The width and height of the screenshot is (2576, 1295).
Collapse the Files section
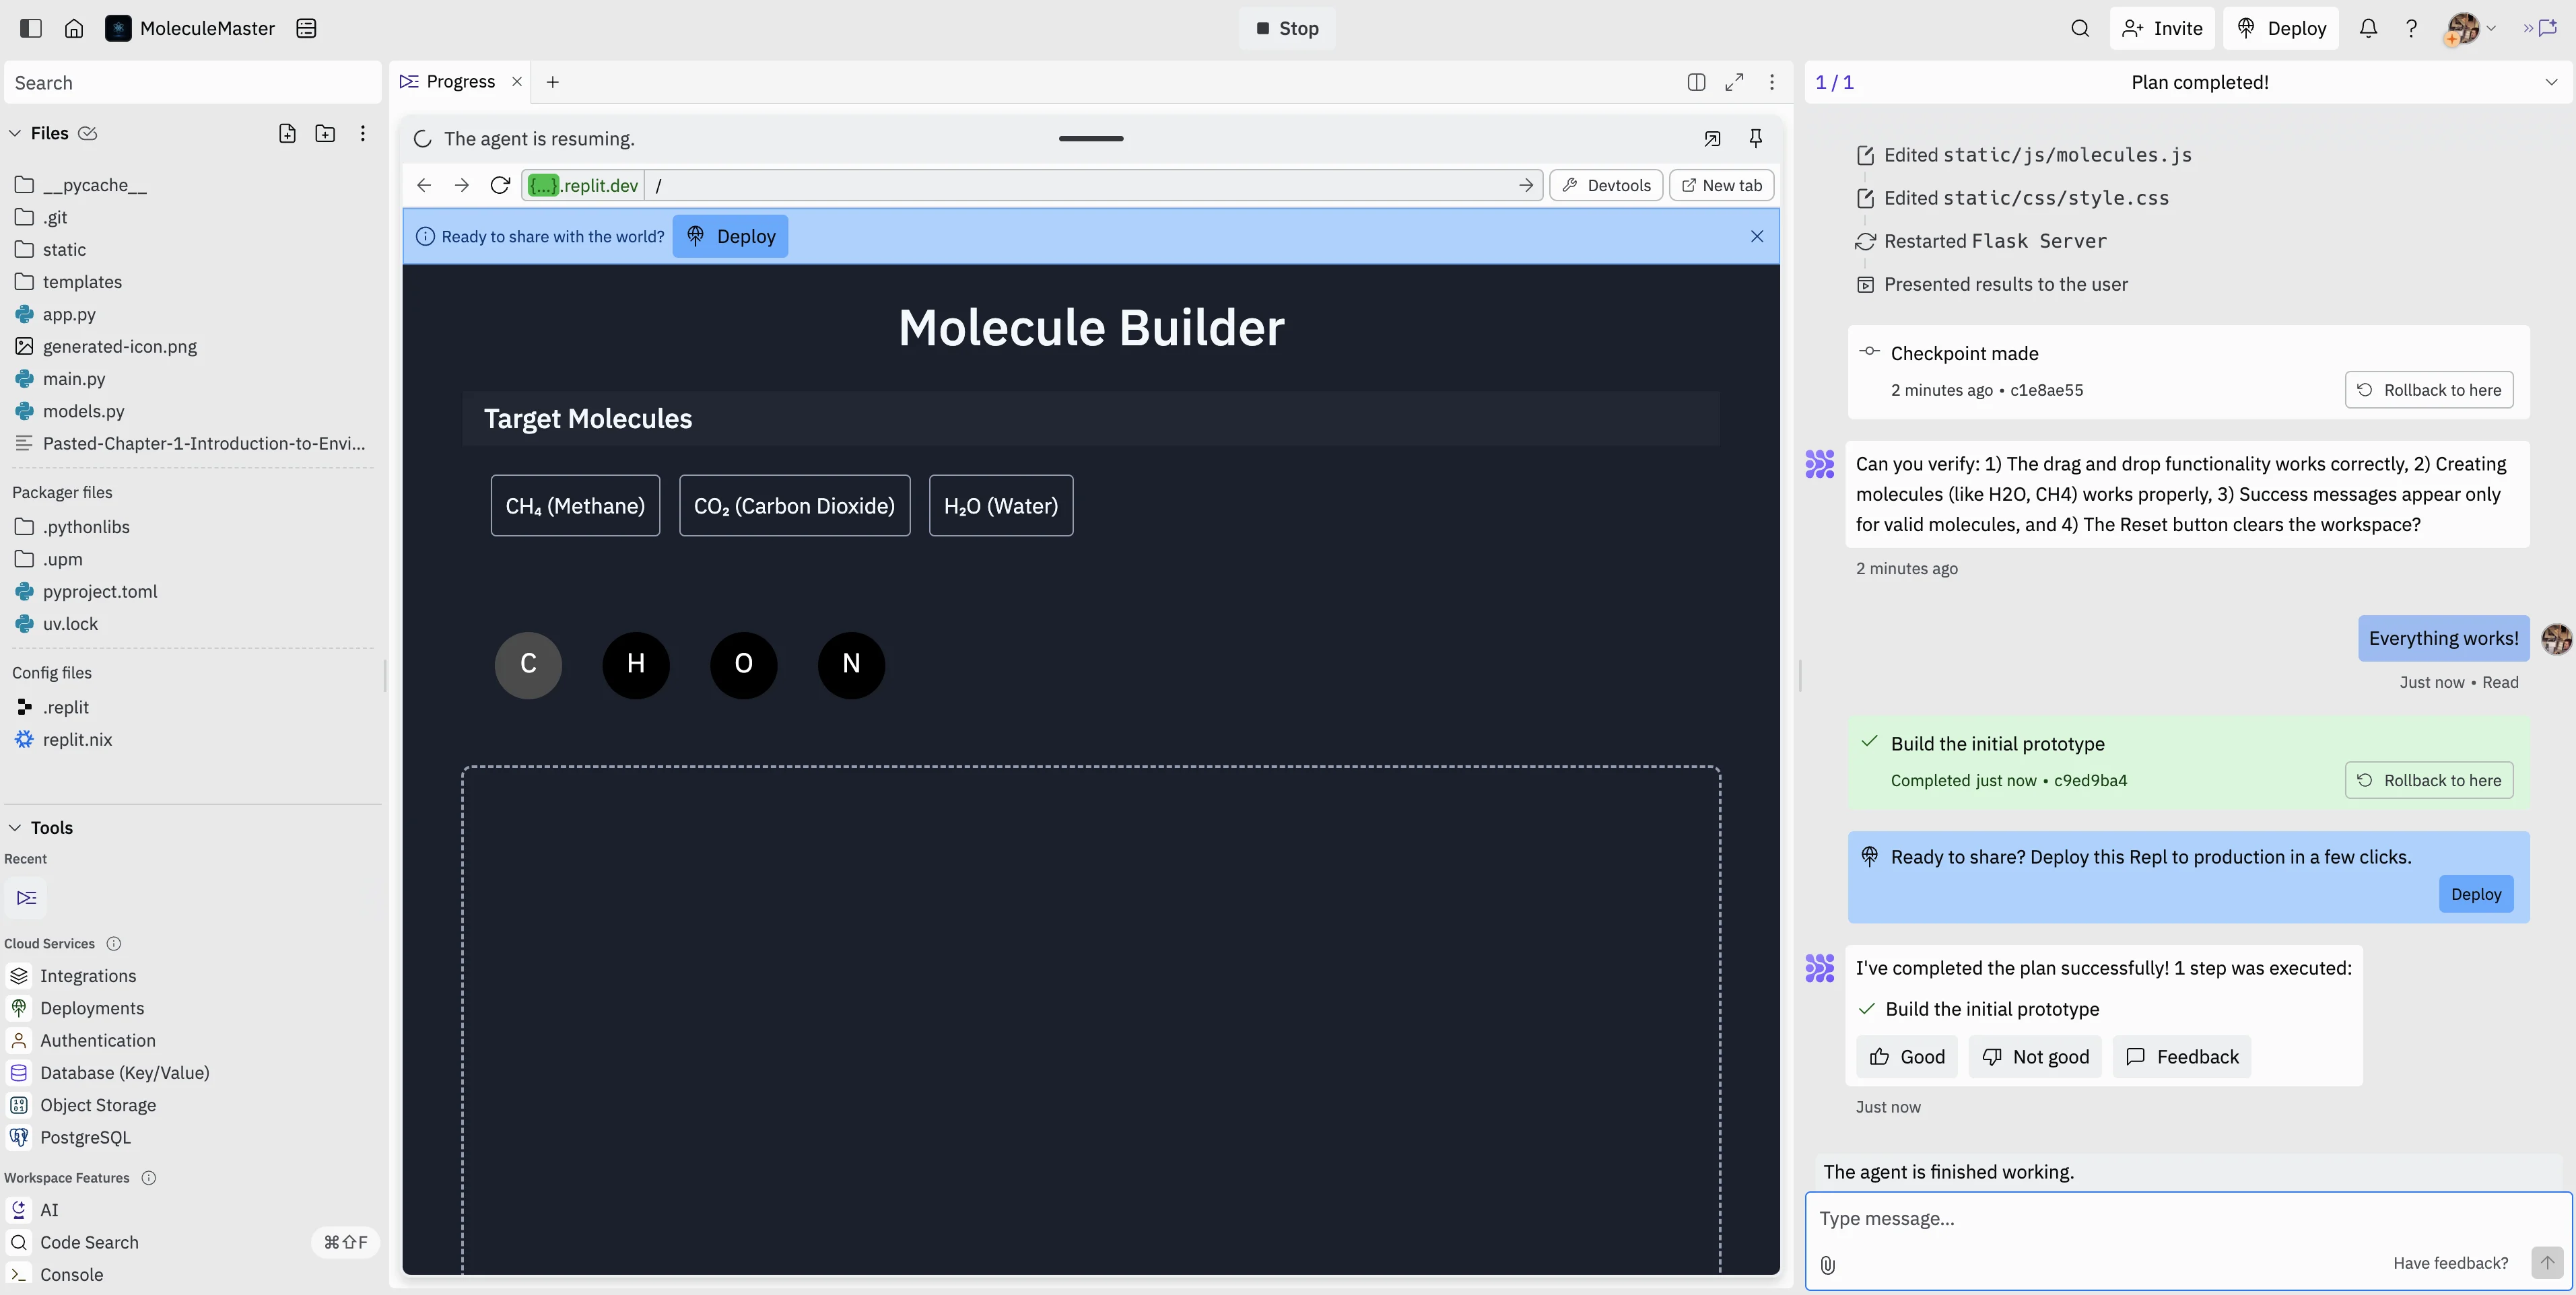[15, 133]
